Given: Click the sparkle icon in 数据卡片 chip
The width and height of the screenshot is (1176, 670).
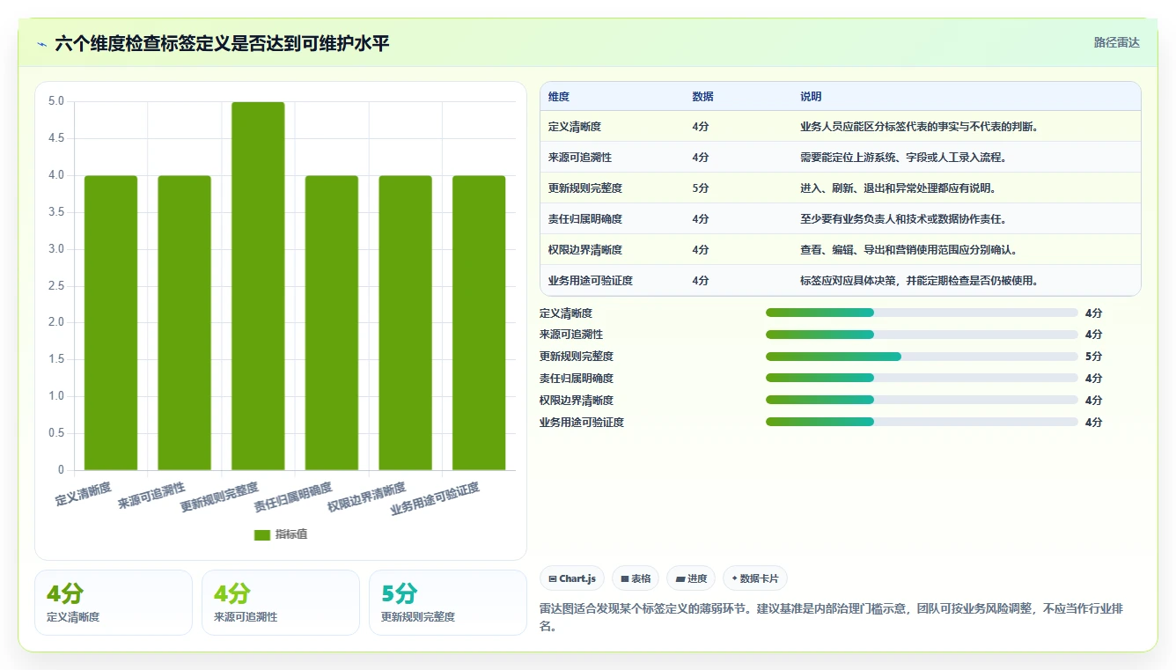Looking at the screenshot, I should pyautogui.click(x=734, y=578).
